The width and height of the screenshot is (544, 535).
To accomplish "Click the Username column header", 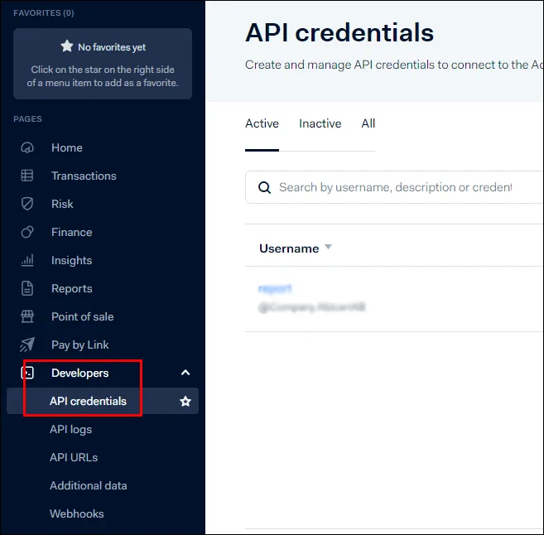I will coord(289,248).
